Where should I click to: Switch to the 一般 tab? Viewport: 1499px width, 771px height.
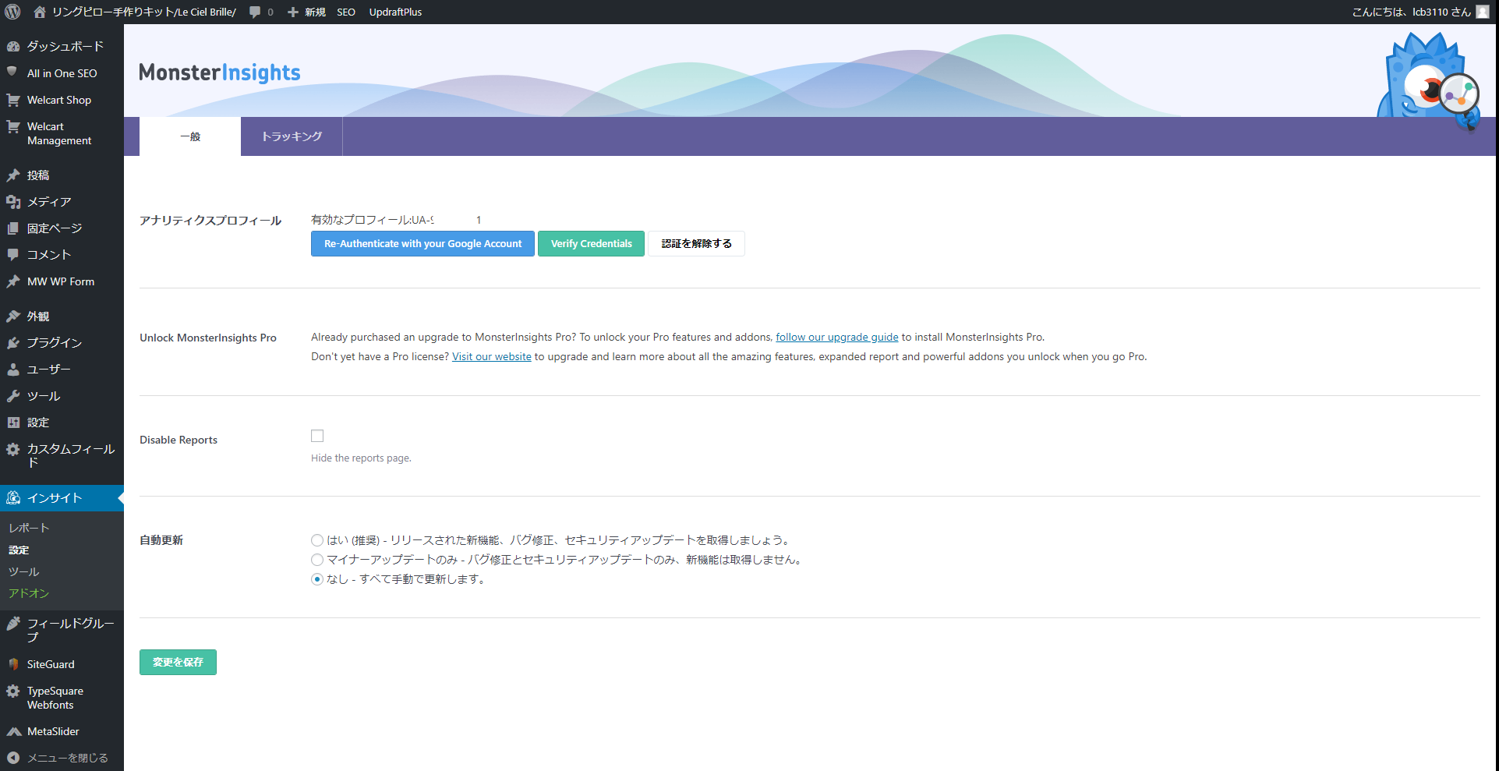190,136
